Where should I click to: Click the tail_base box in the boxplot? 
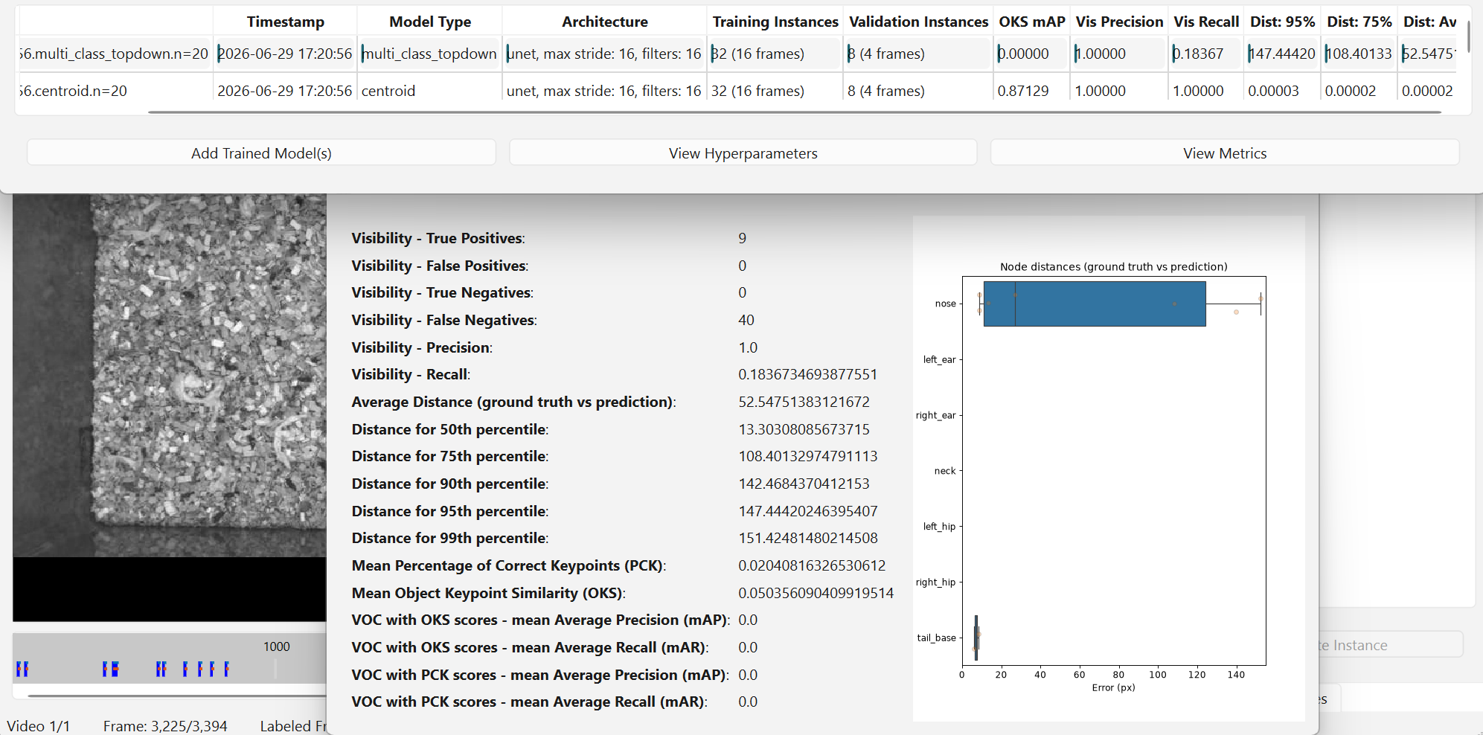pos(976,638)
